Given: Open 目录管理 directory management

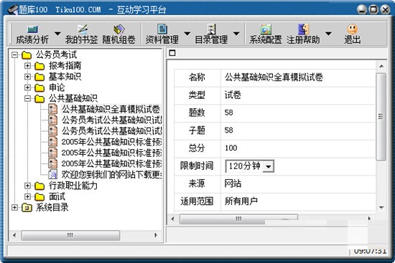Looking at the screenshot, I should click(211, 34).
